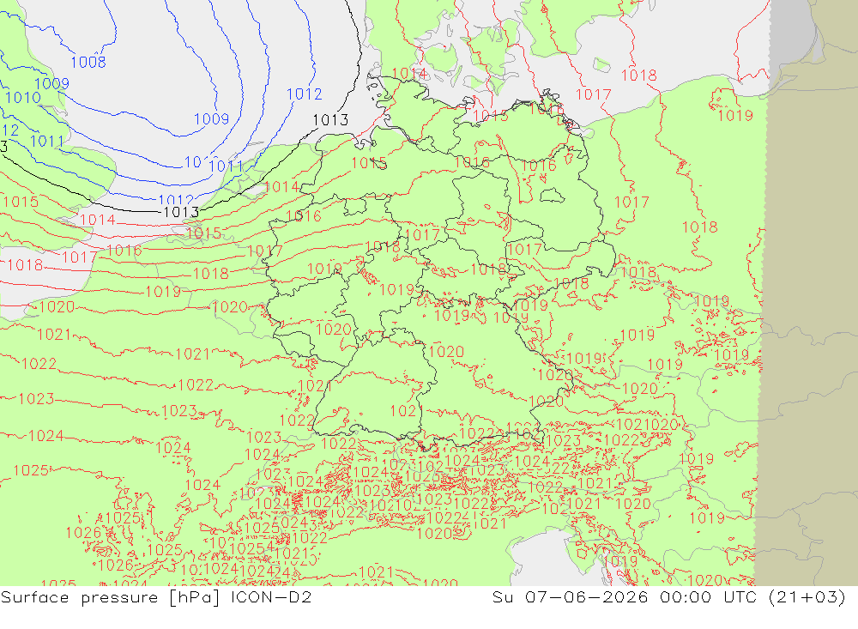Click the blue 1008 isobar label
Image resolution: width=858 pixels, height=629 pixels.
tap(88, 62)
